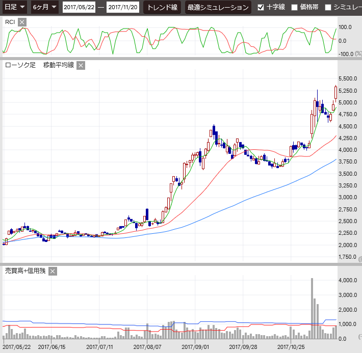Click the (%) unit icon beside RCI scale
The image size is (362, 353).
pos(358,53)
